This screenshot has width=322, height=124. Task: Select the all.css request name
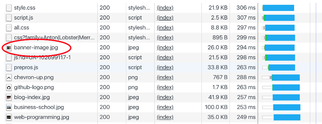point(22,28)
